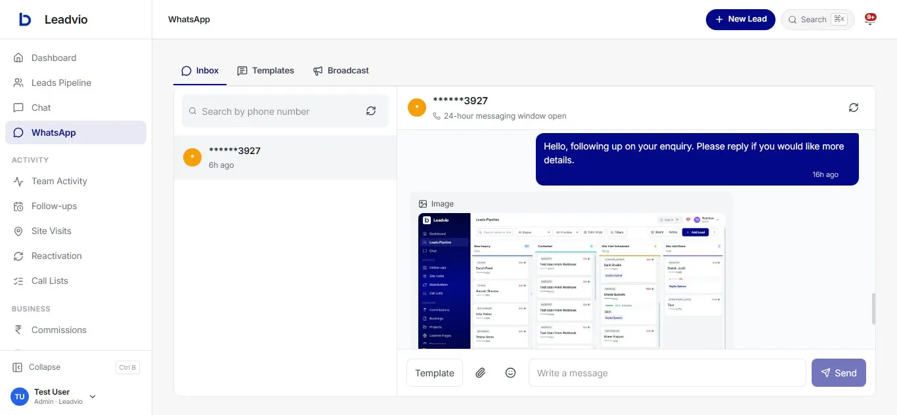Open the Leads Pipeline image attachment
Viewport: 897px width, 415px height.
click(x=571, y=281)
